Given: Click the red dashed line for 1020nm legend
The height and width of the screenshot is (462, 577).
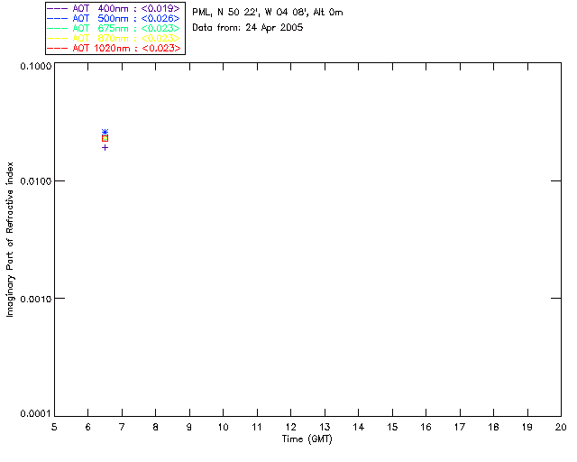Looking at the screenshot, I should click(x=57, y=48).
